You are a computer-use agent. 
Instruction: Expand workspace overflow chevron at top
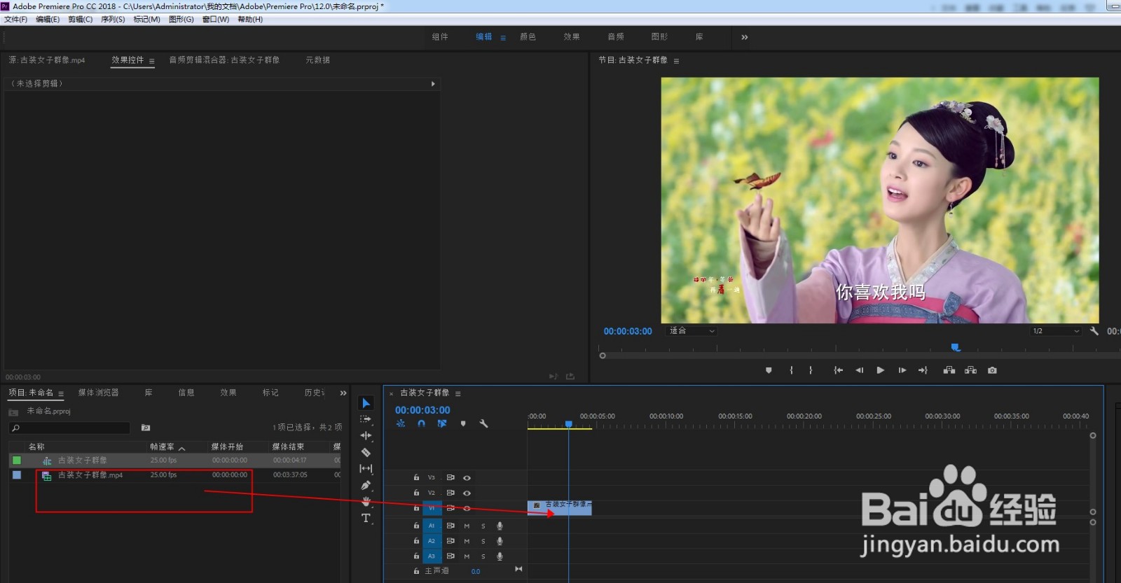coord(744,37)
